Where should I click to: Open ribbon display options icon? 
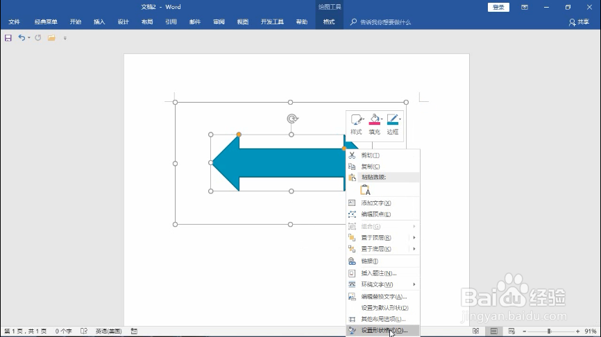525,7
